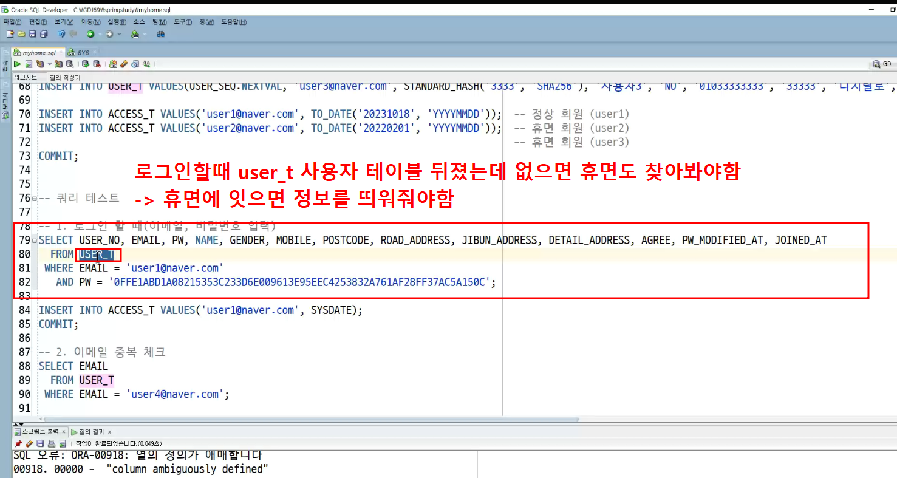897x478 pixels.
Task: Expand the forward navigation history dropdown
Action: [x=119, y=34]
